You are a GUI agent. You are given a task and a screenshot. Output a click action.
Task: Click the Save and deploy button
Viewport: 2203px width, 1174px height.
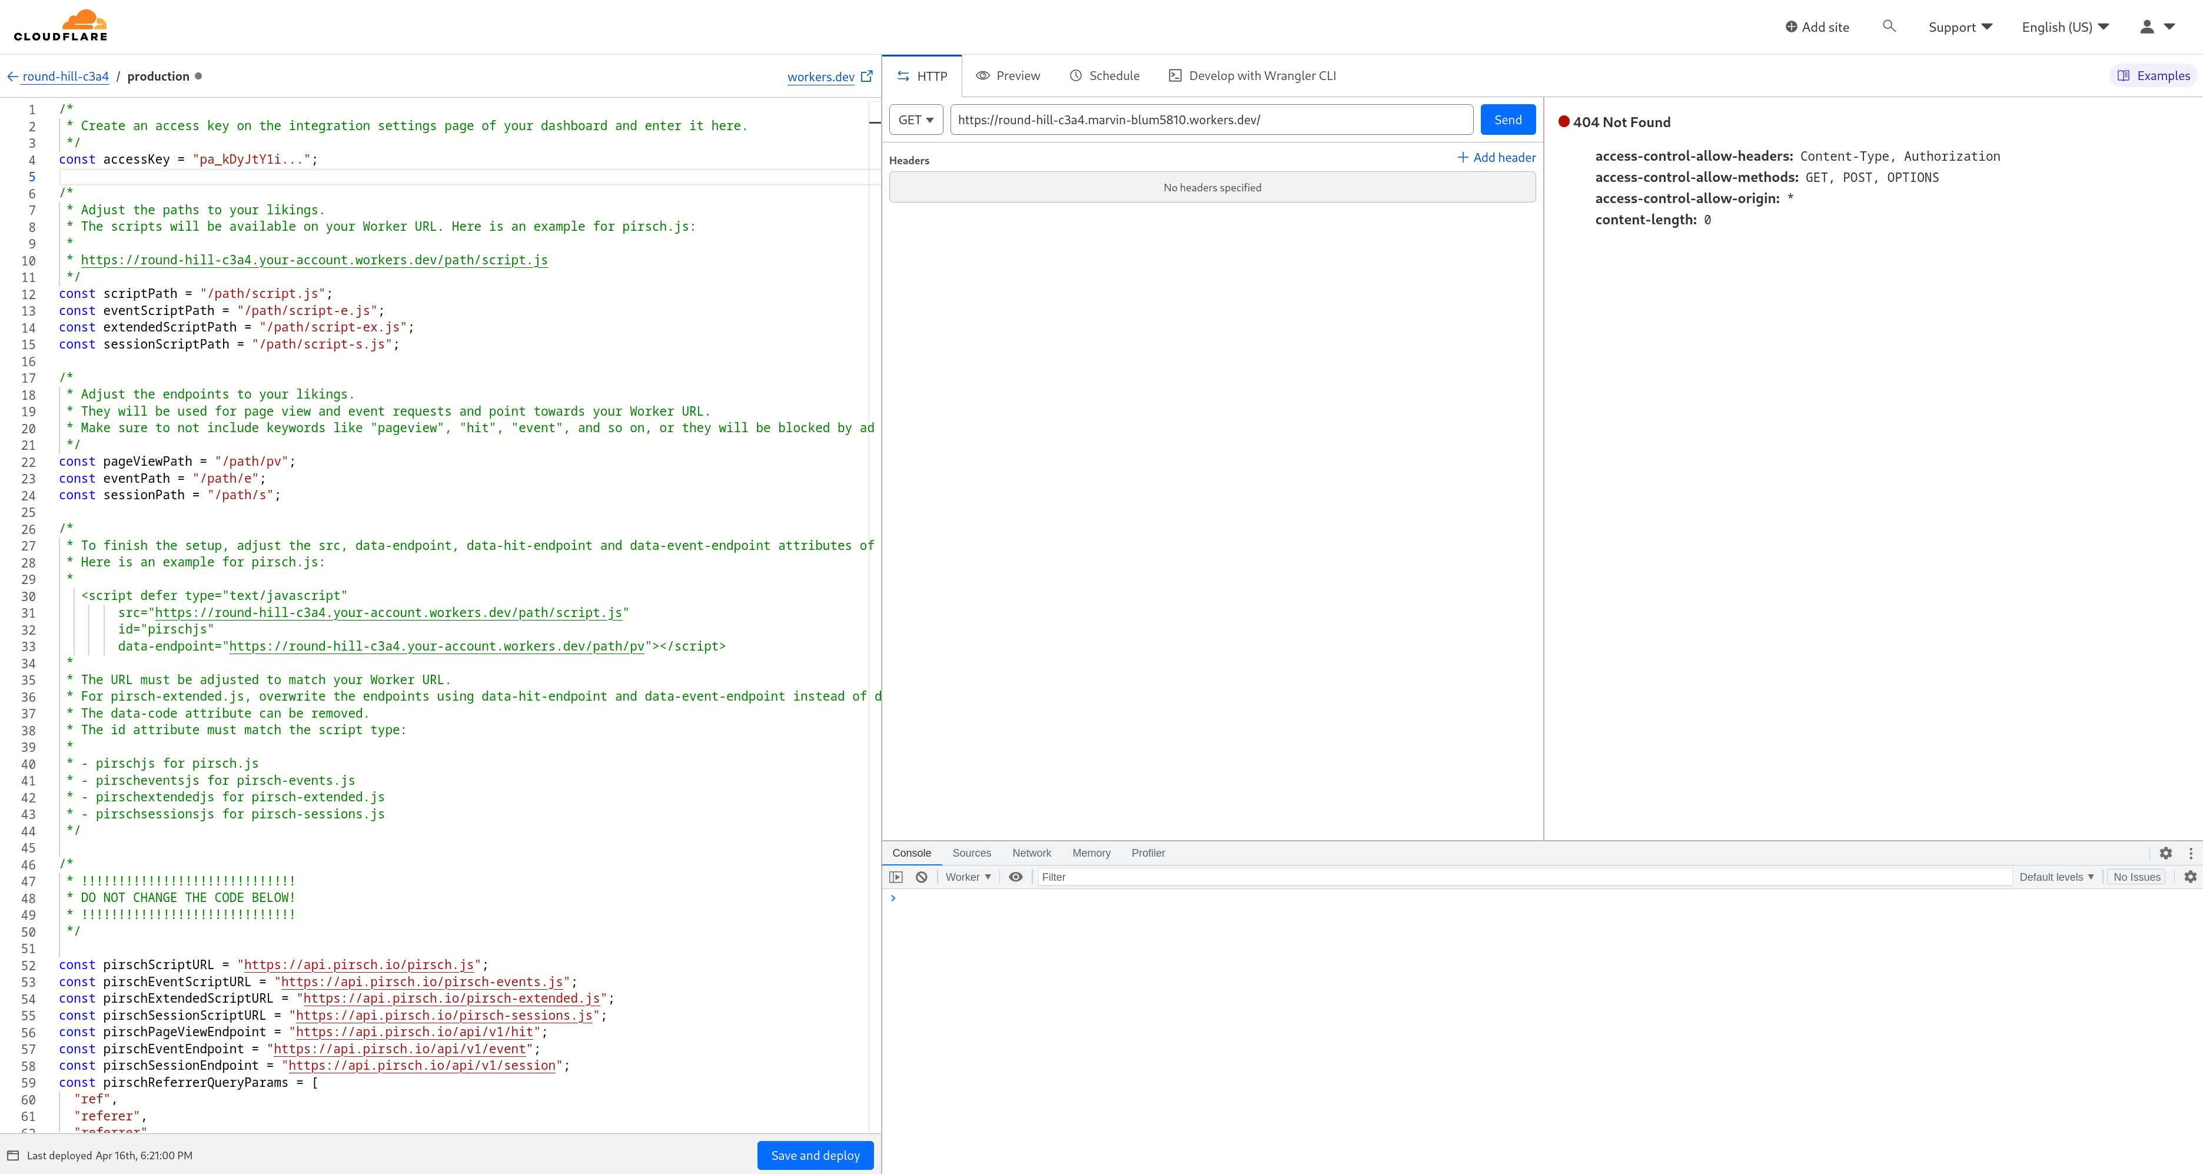tap(815, 1155)
